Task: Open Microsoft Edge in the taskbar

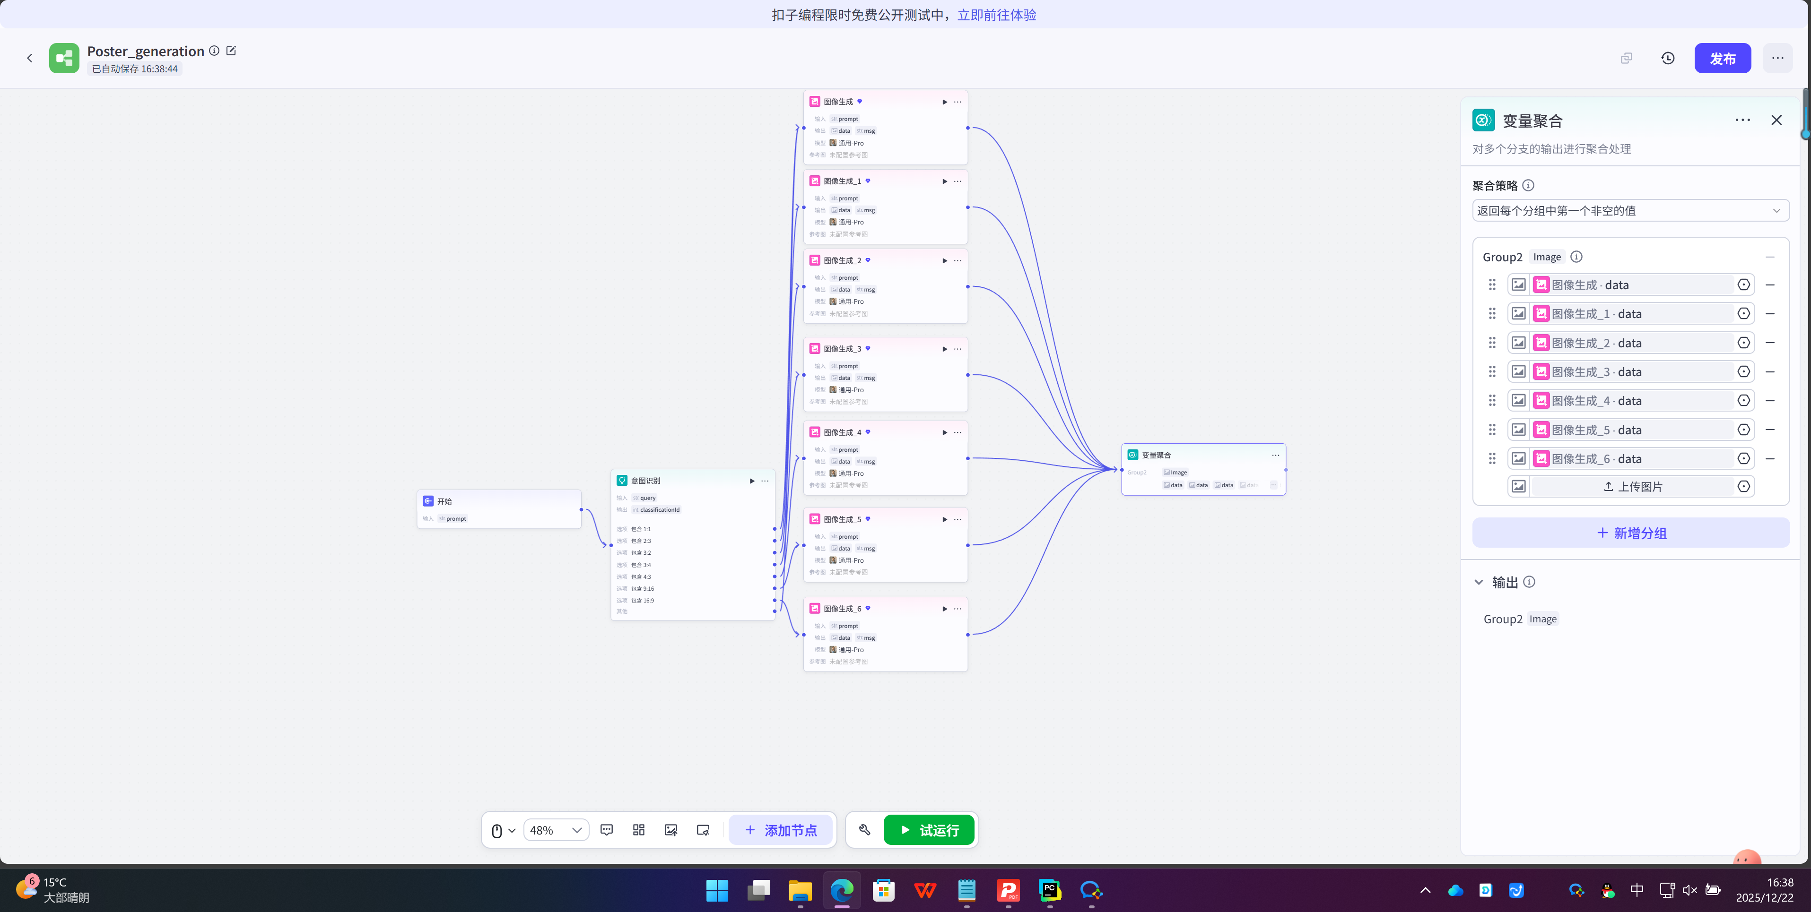Action: pos(842,890)
